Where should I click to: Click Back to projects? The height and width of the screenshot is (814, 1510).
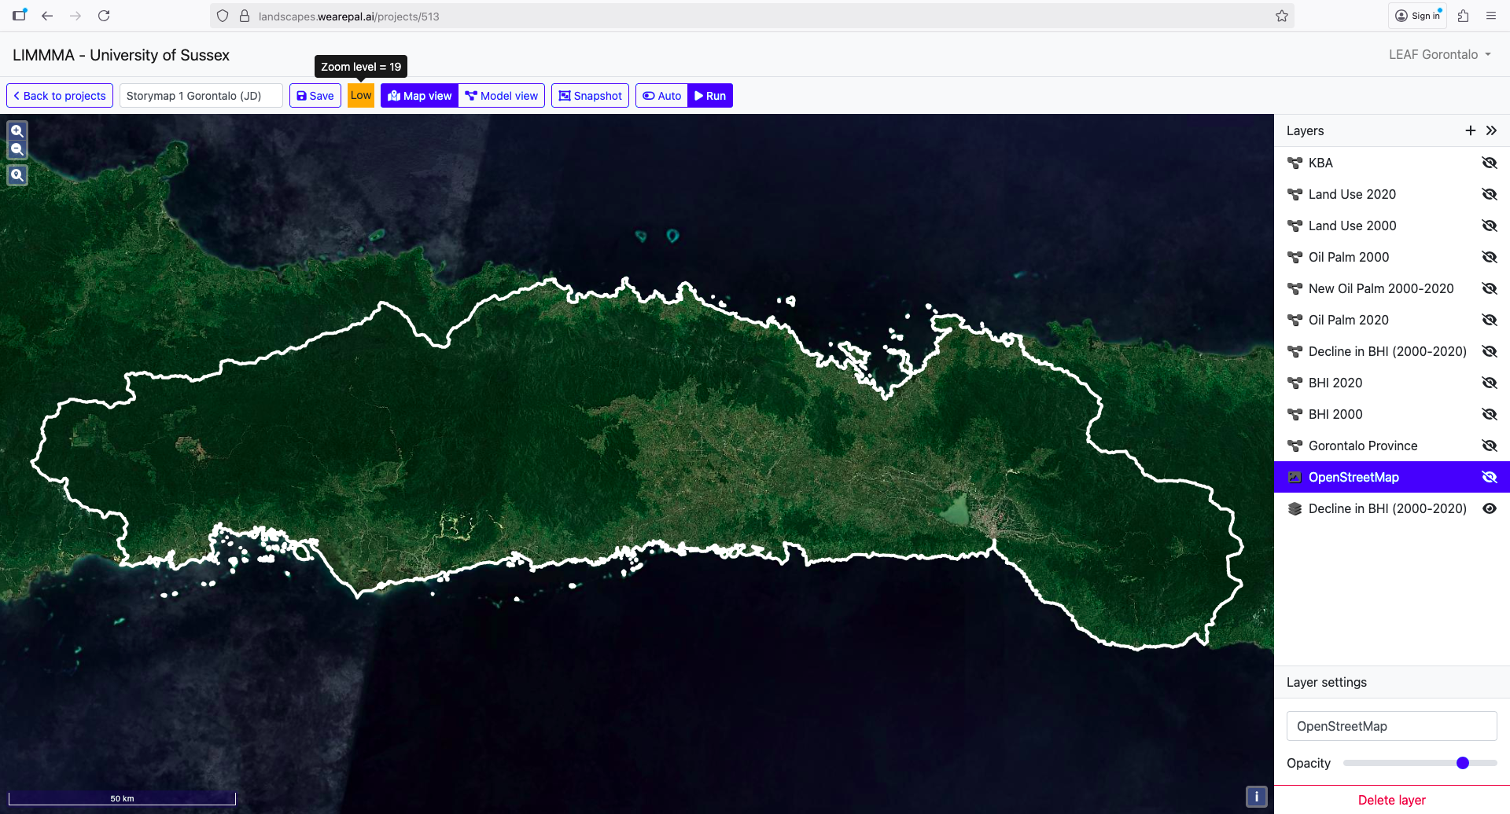[x=60, y=96]
